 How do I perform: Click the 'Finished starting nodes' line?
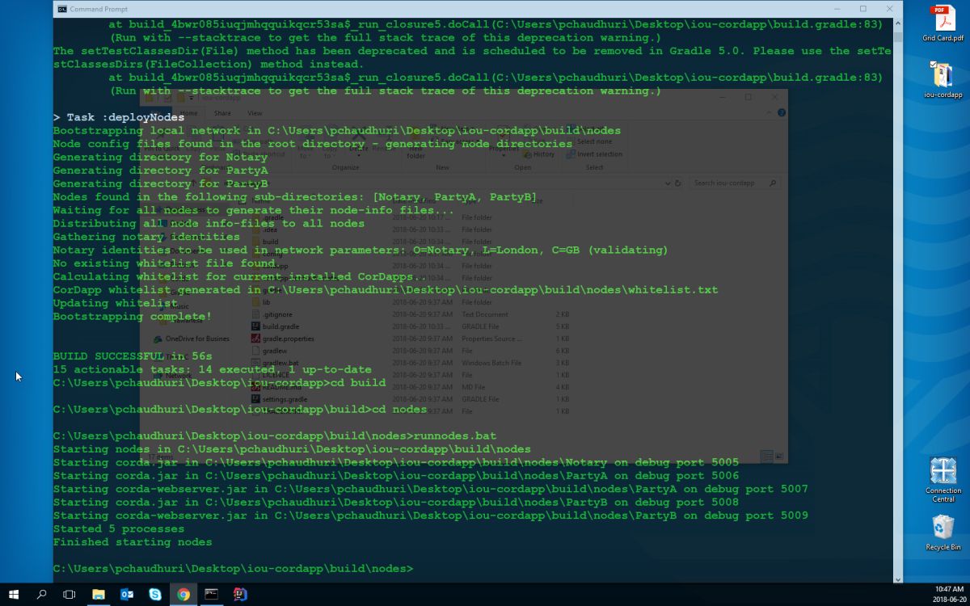click(133, 541)
